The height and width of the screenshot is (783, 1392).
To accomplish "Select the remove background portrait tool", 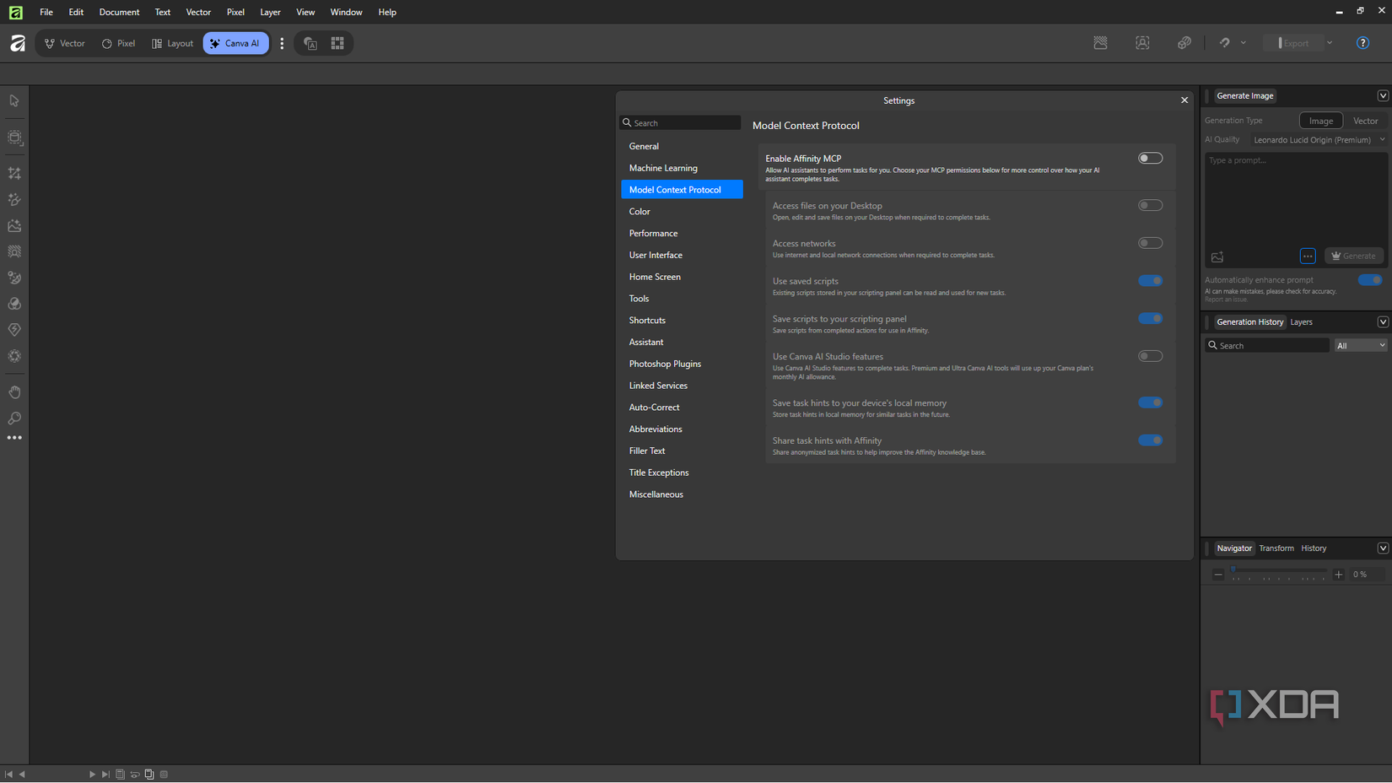I will tap(14, 251).
